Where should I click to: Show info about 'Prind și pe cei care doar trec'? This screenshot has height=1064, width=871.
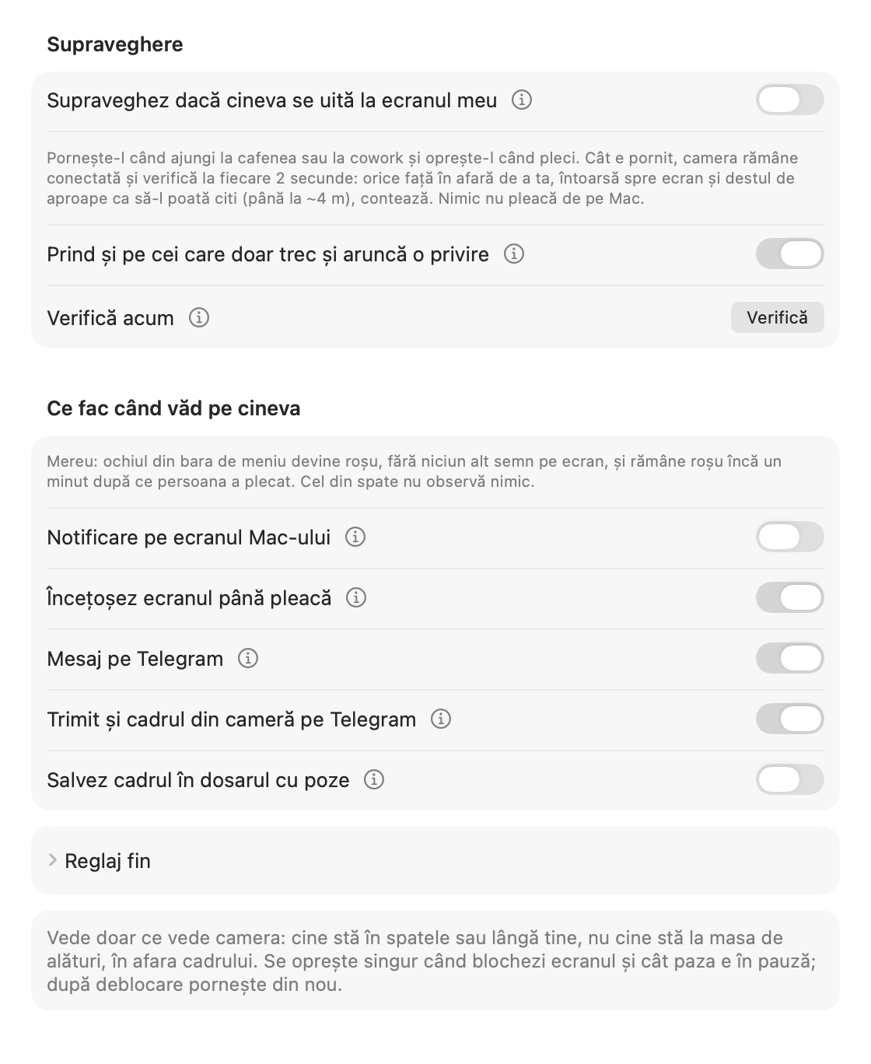(x=514, y=254)
